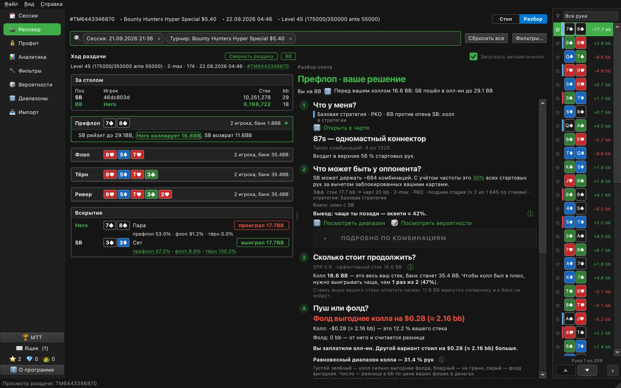Switch to the Стол tab
This screenshot has height=388, width=621.
(x=506, y=19)
